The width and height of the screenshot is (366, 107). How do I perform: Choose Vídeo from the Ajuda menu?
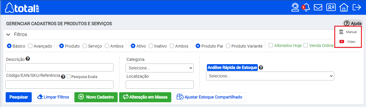click(347, 42)
